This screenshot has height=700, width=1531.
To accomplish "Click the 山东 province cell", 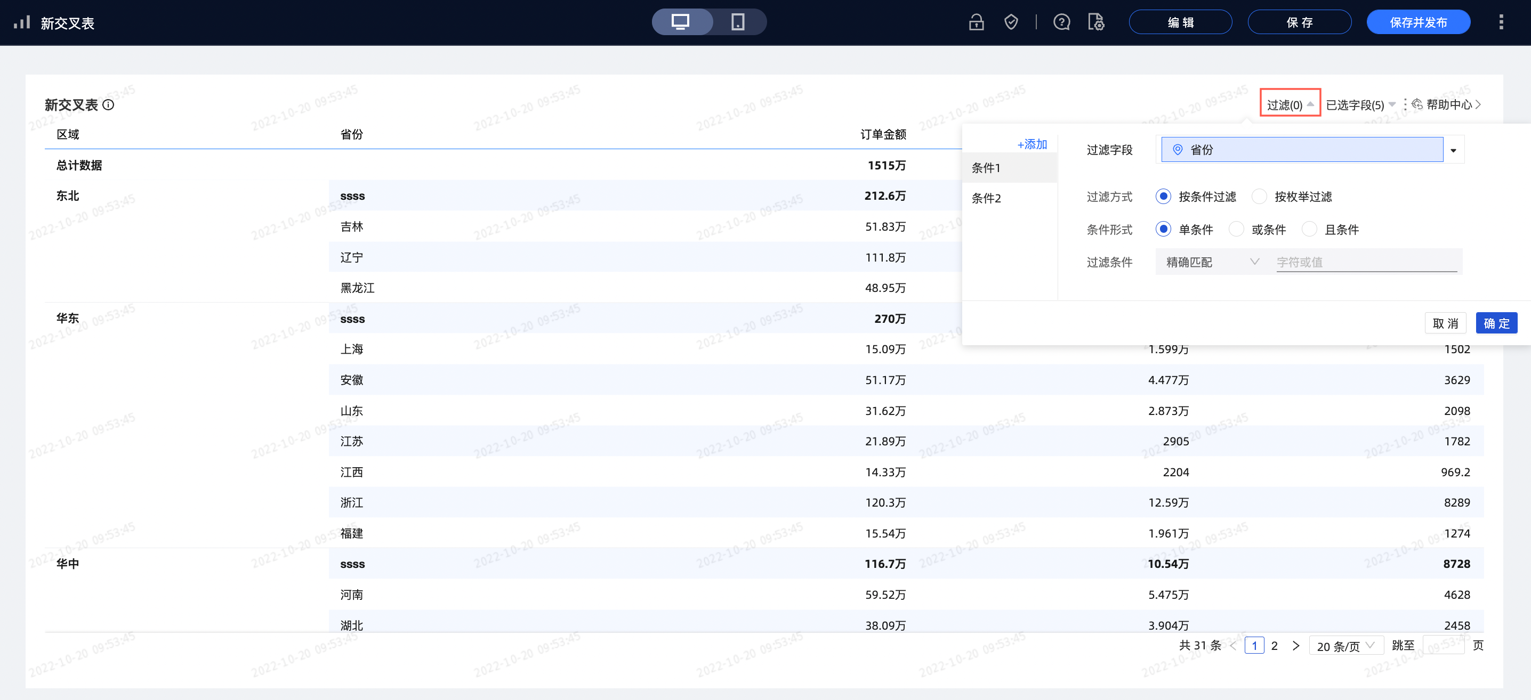I will 351,411.
